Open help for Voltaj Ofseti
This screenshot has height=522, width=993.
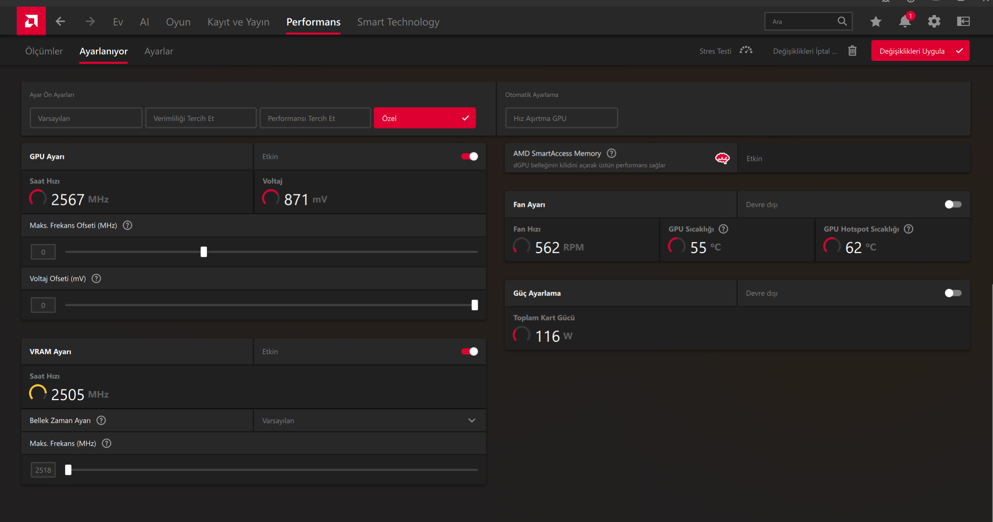click(96, 278)
